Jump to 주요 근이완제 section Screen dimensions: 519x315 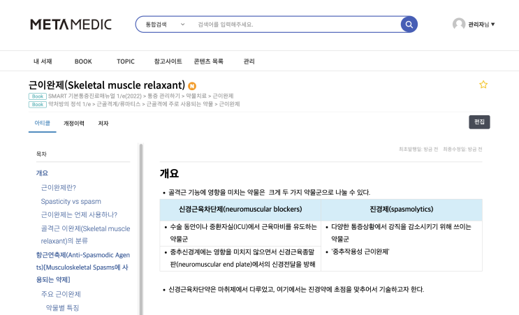click(x=61, y=294)
